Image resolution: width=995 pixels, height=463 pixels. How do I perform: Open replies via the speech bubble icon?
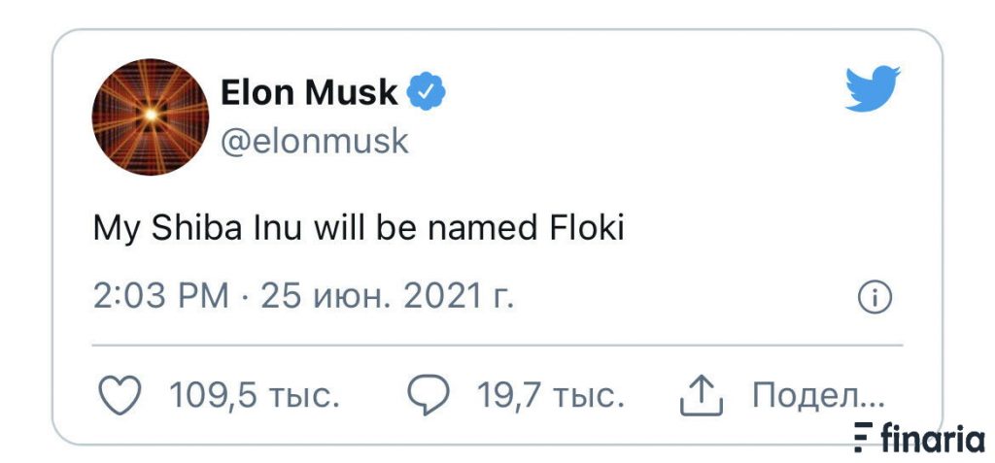(x=429, y=395)
